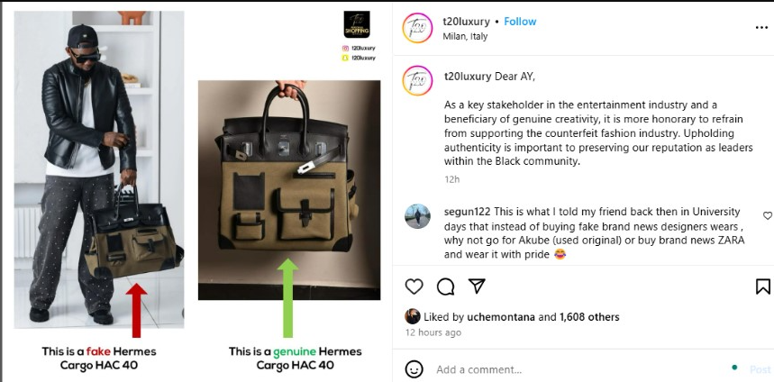Share the post with paper plane icon
Screen dimensions: 774x382
[x=477, y=286]
